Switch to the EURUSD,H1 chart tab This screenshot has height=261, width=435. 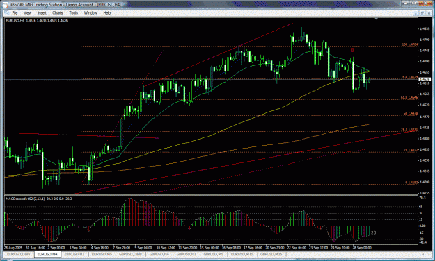pyautogui.click(x=74, y=254)
